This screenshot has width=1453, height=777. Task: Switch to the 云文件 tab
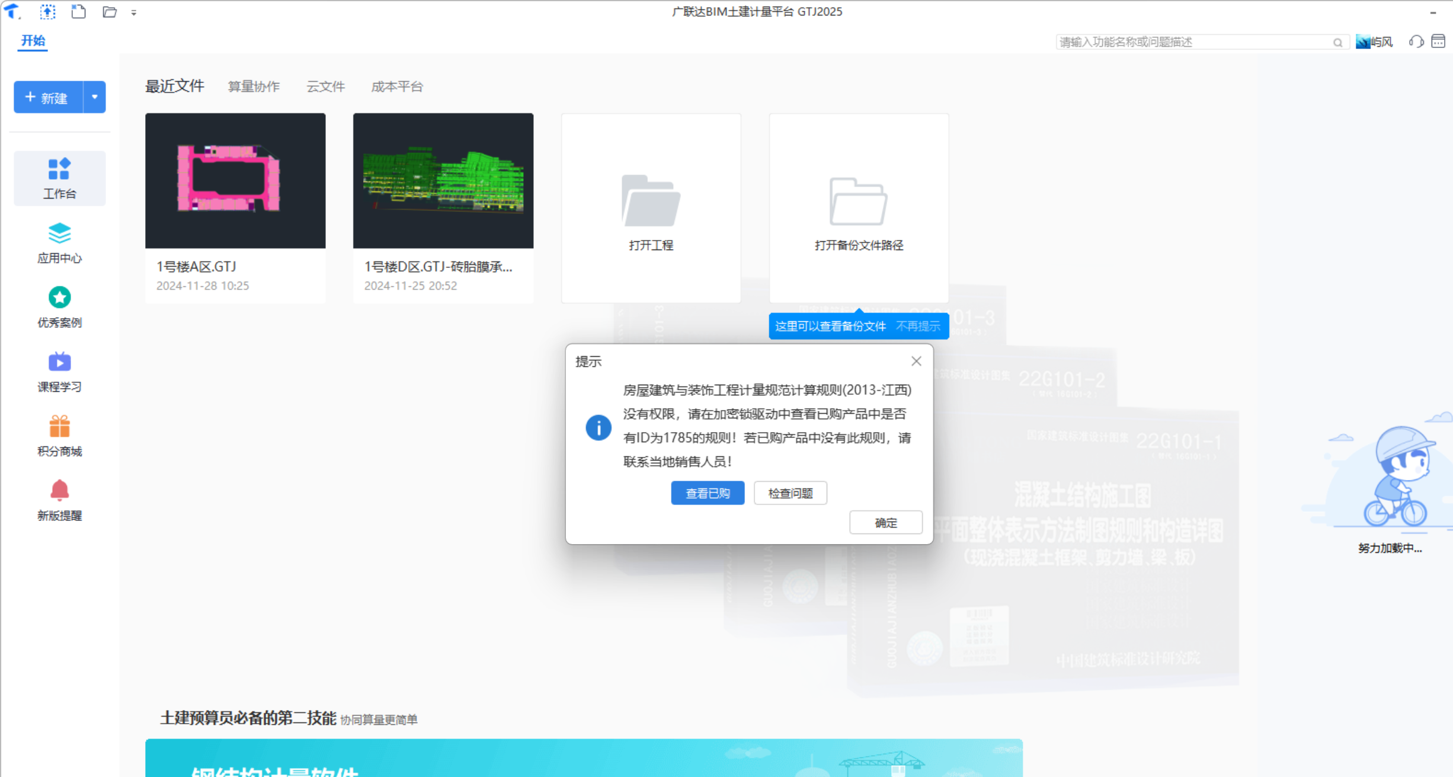coord(326,87)
